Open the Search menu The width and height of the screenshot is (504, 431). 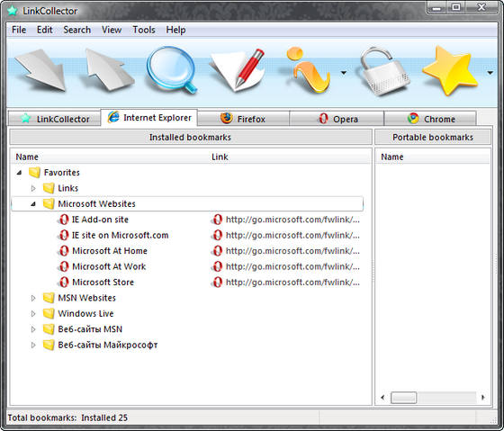[x=77, y=30]
